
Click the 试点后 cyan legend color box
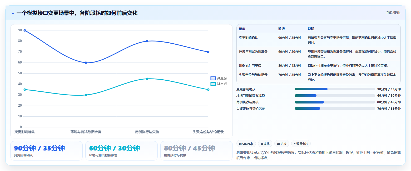213,84
